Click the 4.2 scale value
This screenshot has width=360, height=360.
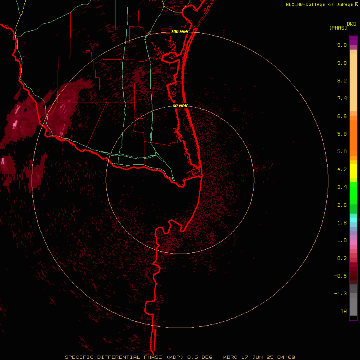pyautogui.click(x=342, y=170)
